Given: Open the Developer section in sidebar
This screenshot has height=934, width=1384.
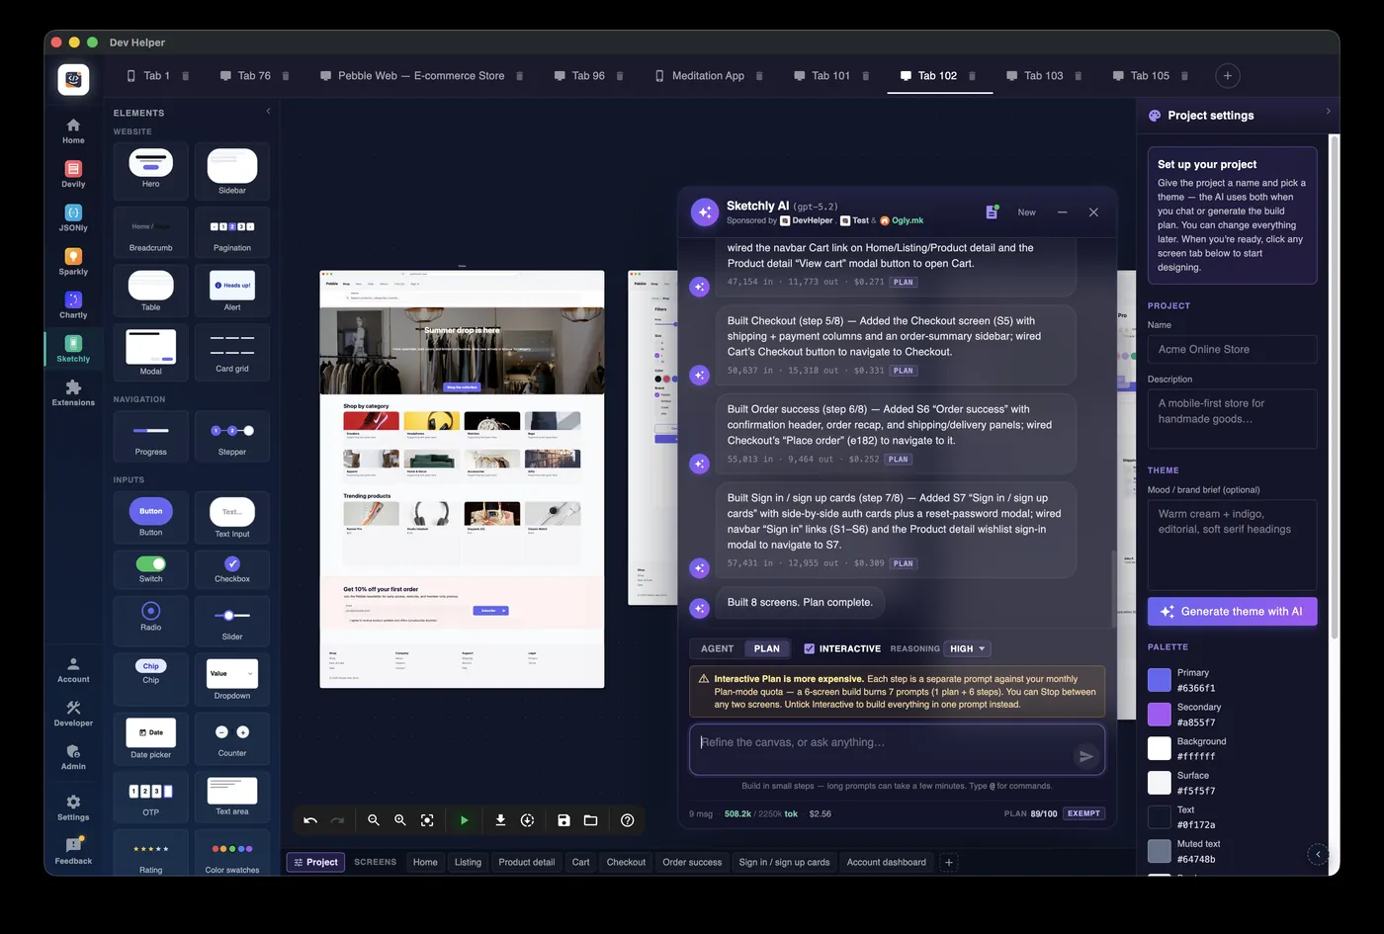Looking at the screenshot, I should [73, 713].
